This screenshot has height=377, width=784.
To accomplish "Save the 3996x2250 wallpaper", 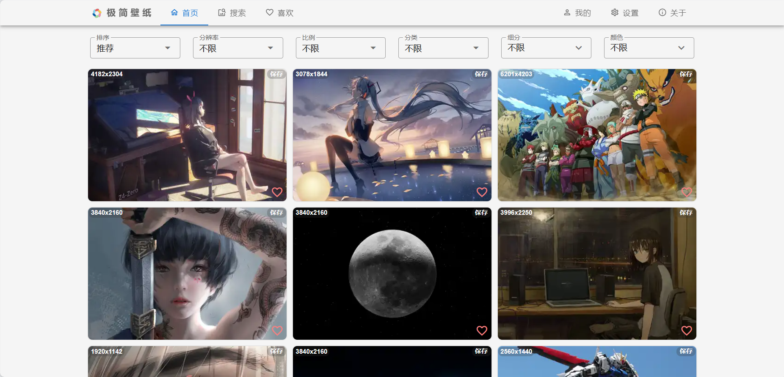I will click(686, 213).
